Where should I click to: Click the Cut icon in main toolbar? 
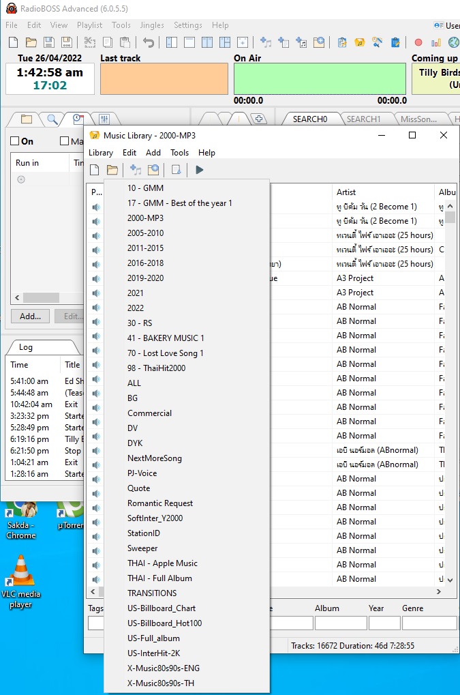point(90,42)
